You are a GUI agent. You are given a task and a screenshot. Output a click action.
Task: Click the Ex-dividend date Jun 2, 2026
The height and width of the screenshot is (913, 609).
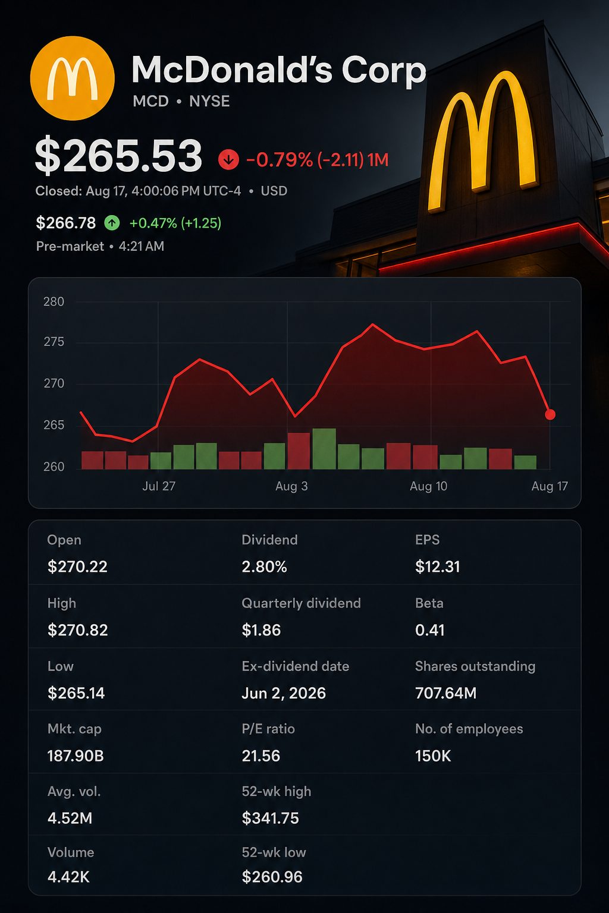click(x=284, y=693)
